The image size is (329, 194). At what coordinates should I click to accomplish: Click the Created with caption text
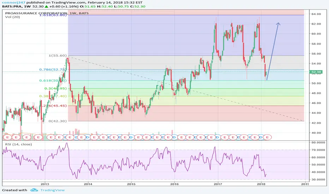[15, 190]
